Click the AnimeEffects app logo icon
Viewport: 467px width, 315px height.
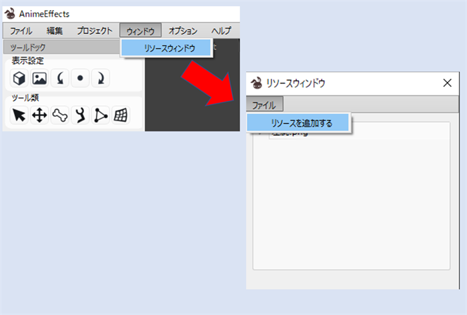pyautogui.click(x=10, y=14)
